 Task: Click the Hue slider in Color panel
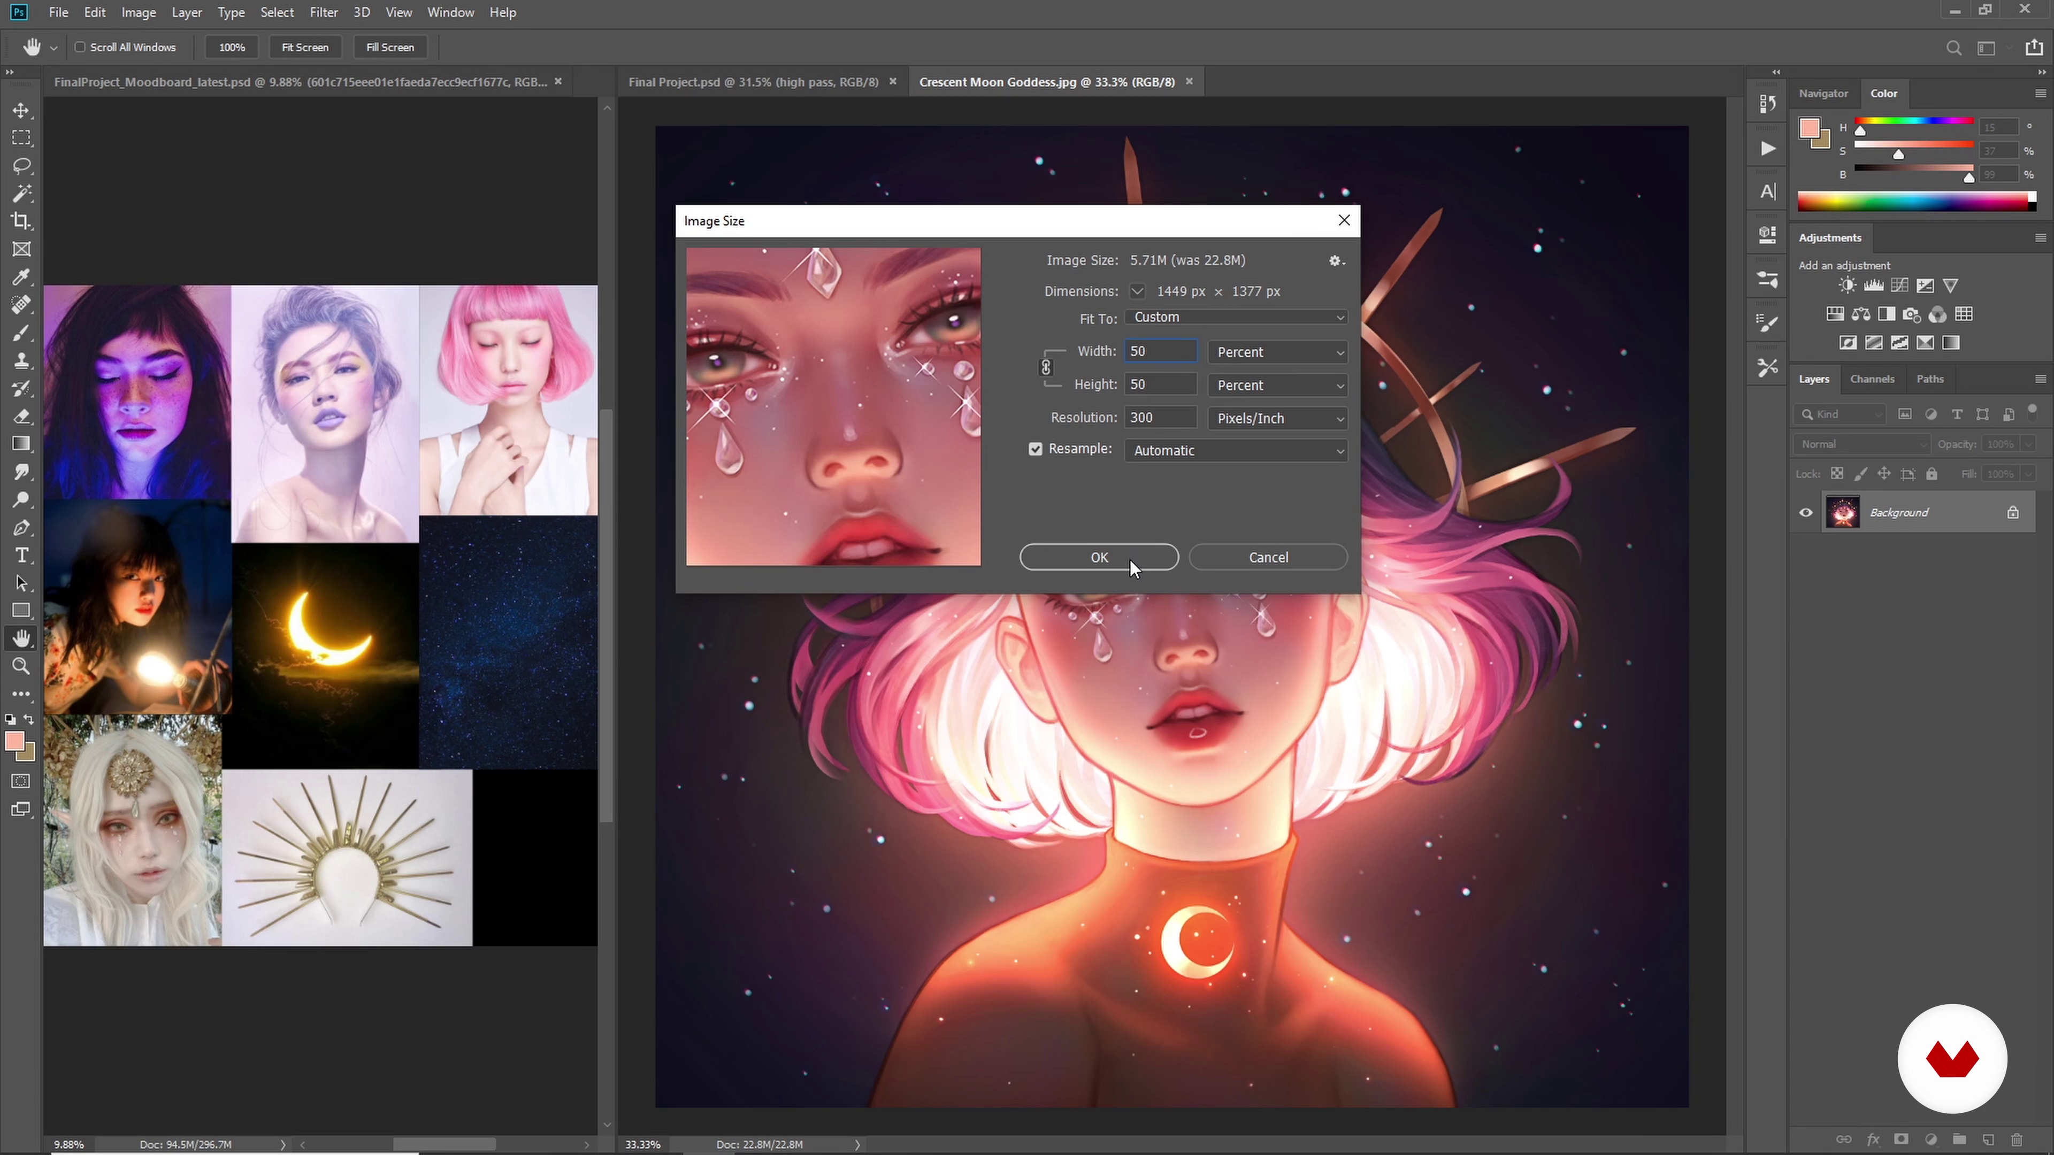click(x=1914, y=121)
